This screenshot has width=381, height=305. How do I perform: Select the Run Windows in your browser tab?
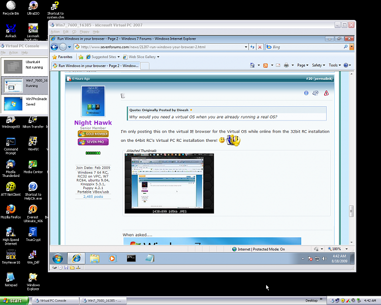click(96, 66)
